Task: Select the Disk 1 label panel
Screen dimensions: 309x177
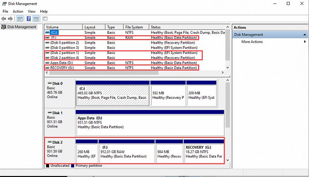Action: (x=60, y=122)
